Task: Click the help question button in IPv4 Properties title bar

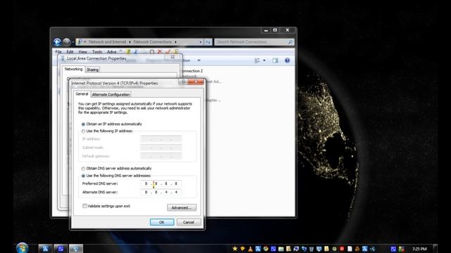Action: pos(183,82)
